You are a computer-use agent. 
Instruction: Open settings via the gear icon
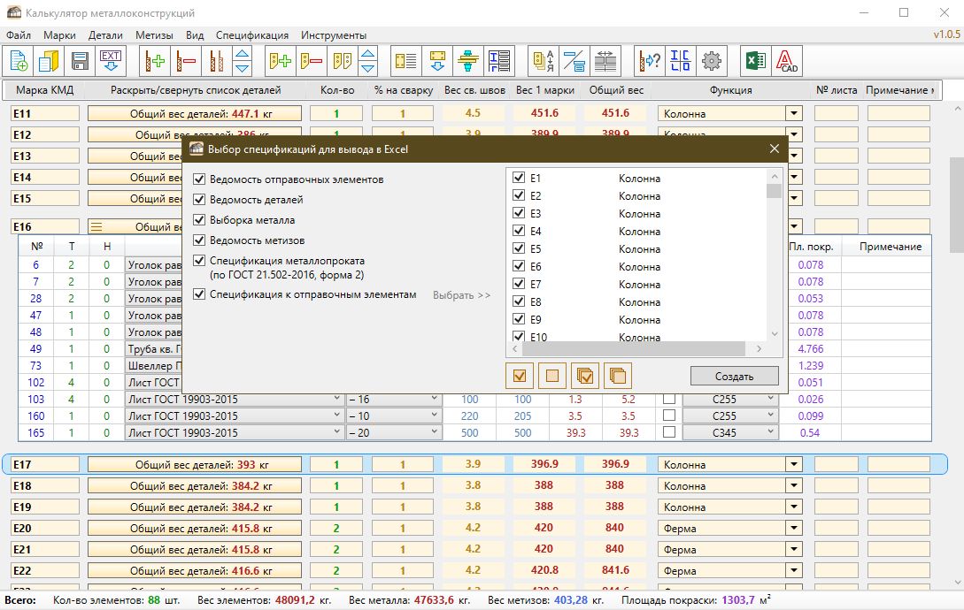(711, 61)
